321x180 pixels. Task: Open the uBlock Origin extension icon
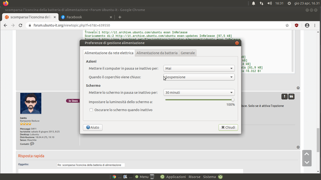[x=296, y=25]
